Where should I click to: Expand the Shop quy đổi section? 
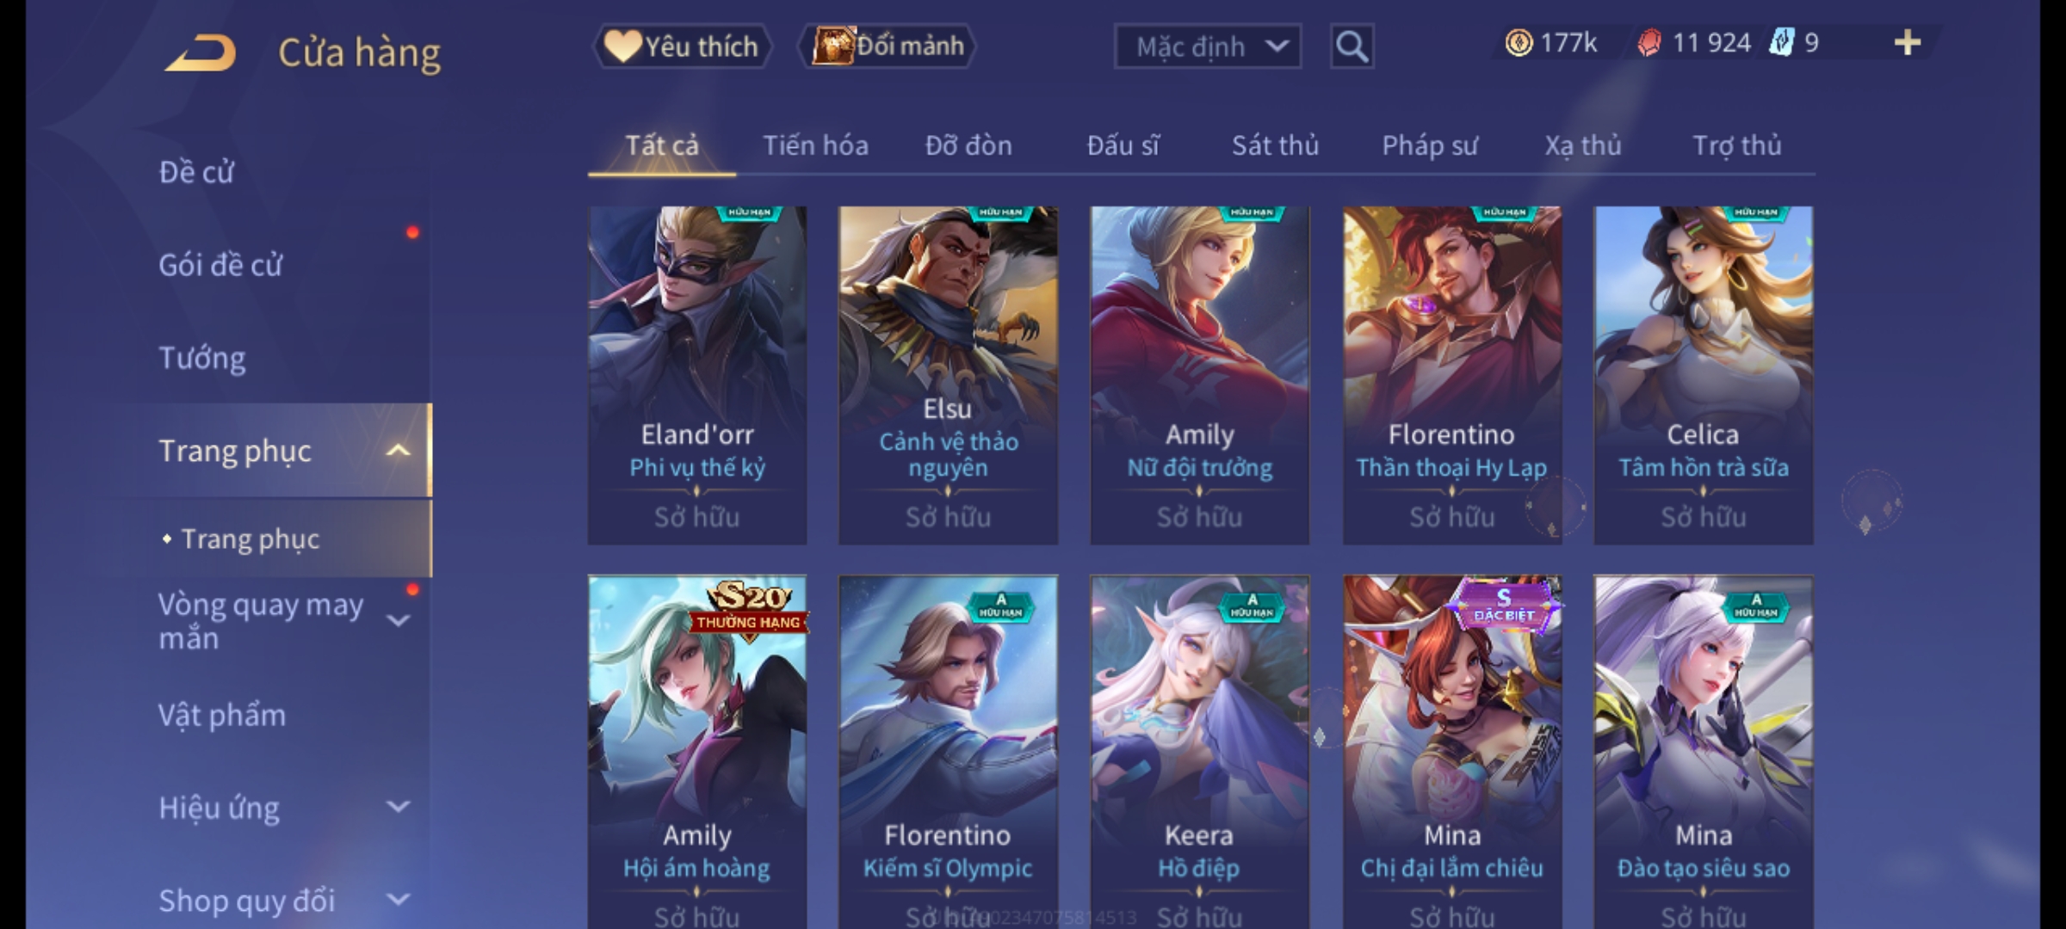[x=398, y=900]
